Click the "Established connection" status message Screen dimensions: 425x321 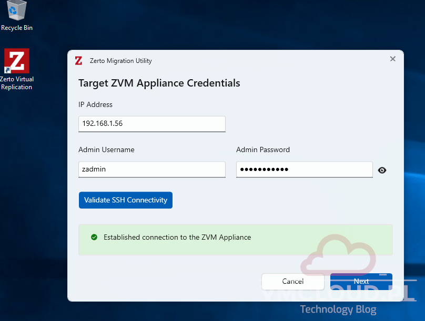point(177,238)
